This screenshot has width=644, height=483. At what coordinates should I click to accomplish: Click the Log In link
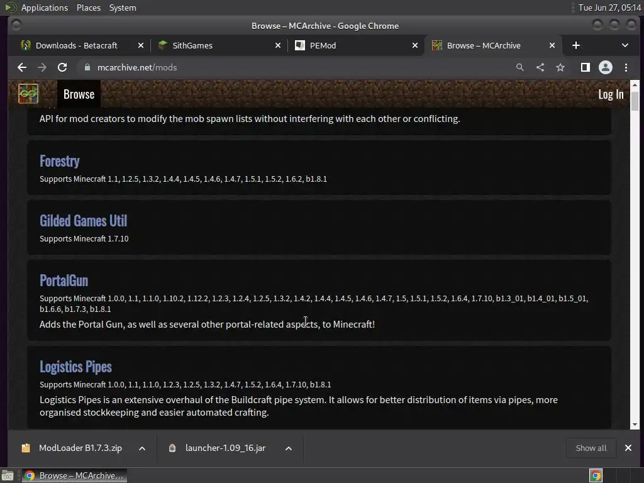tap(611, 94)
